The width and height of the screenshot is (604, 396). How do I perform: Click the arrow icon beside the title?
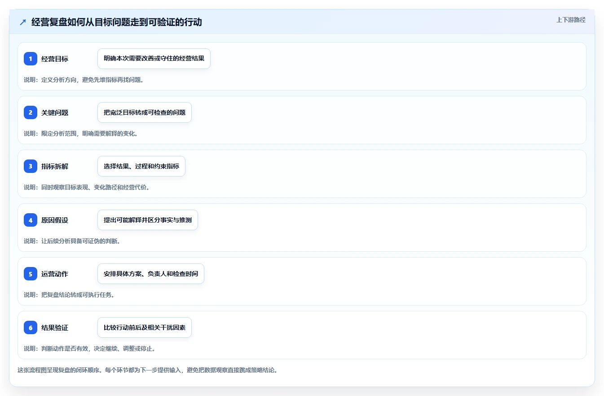click(x=23, y=22)
